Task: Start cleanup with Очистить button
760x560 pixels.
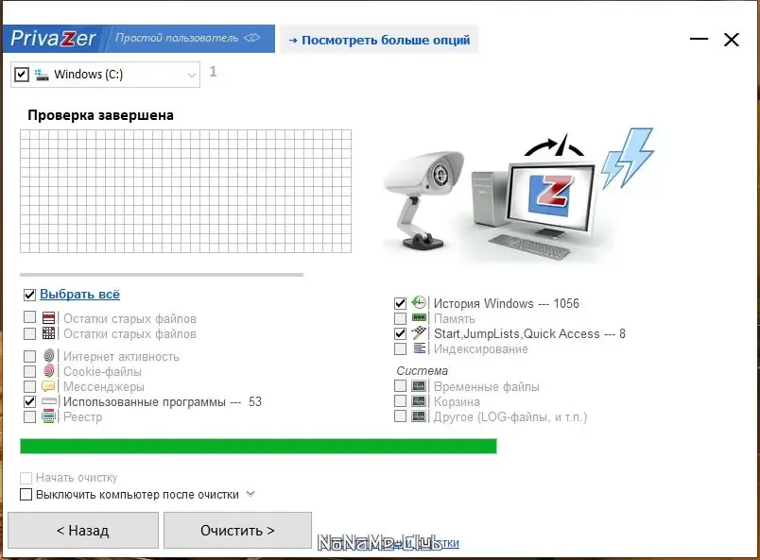Action: [237, 530]
